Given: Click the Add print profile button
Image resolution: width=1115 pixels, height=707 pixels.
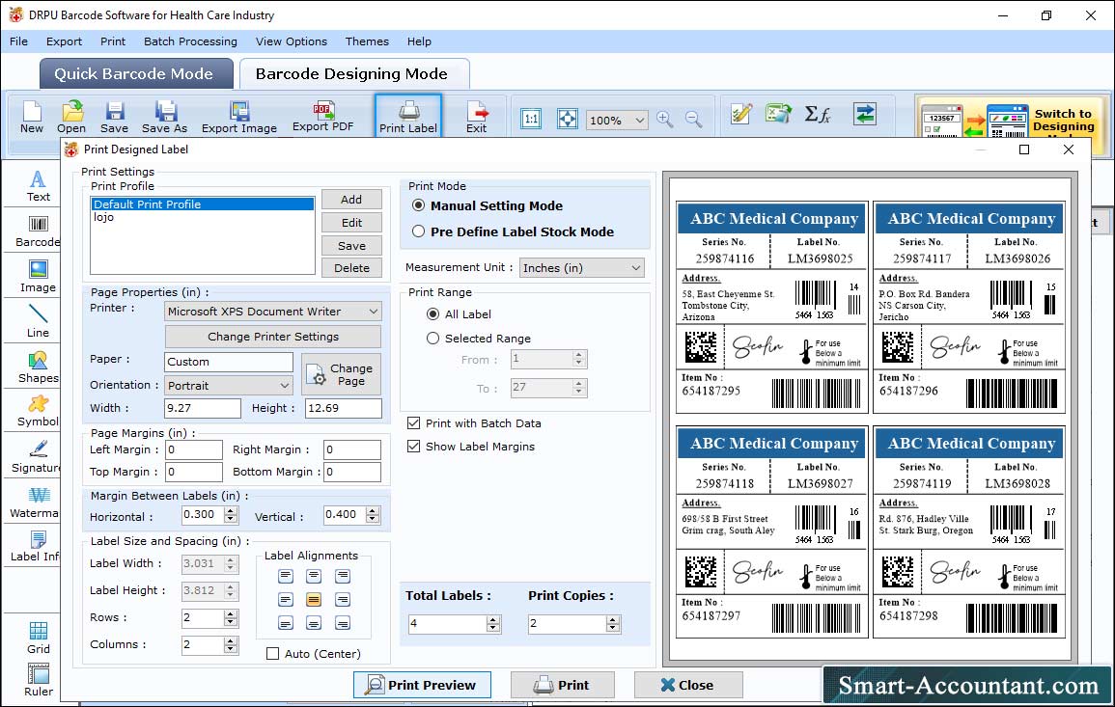Looking at the screenshot, I should pyautogui.click(x=351, y=200).
